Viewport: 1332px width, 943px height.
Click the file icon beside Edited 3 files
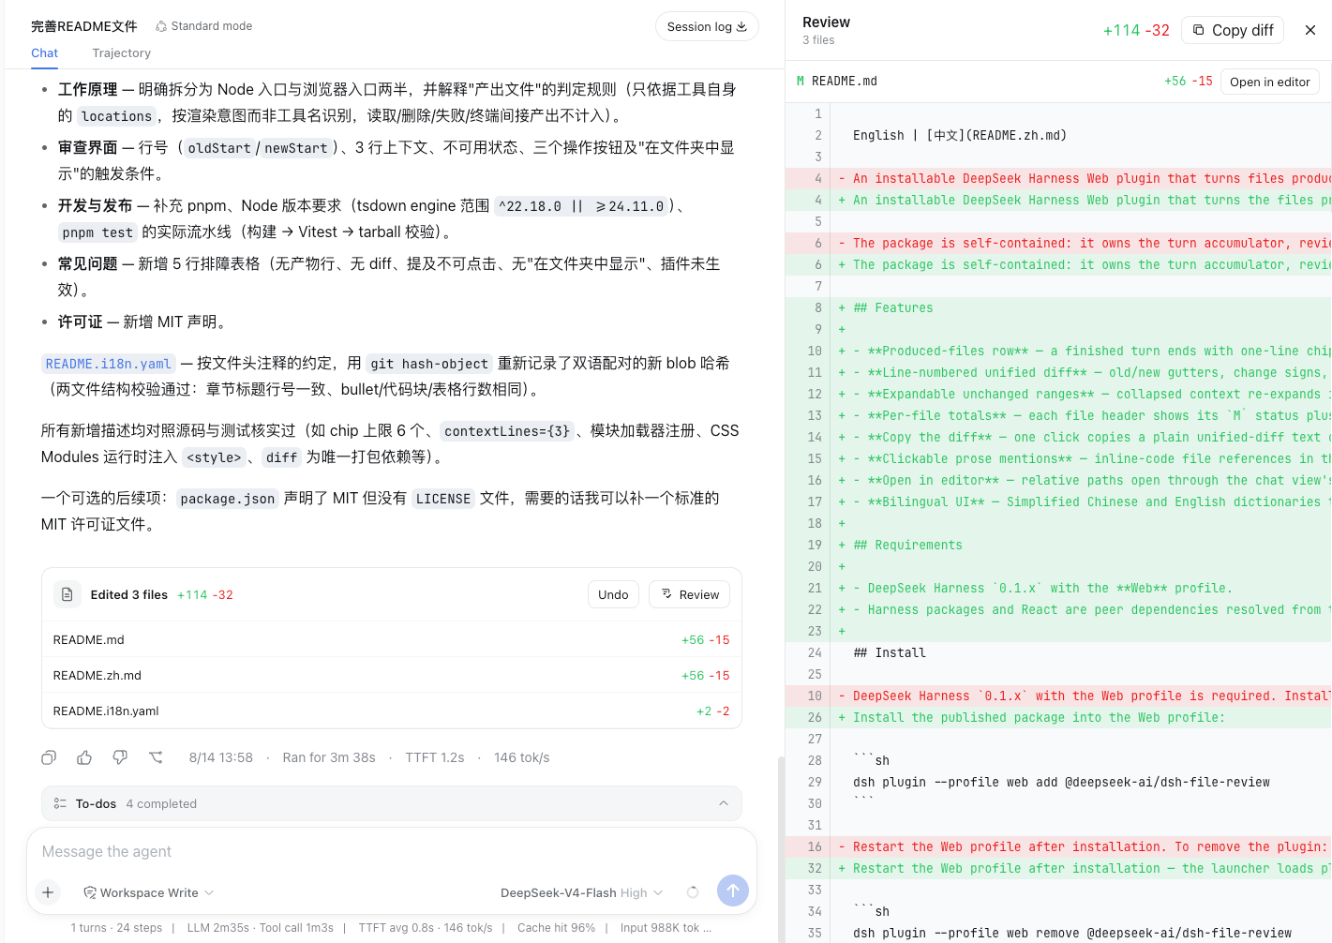(x=67, y=594)
